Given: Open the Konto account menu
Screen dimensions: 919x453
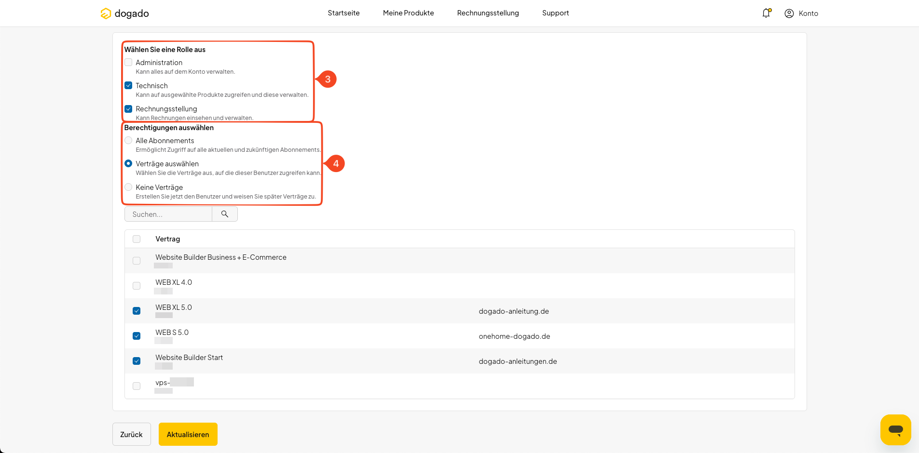Looking at the screenshot, I should click(x=801, y=13).
